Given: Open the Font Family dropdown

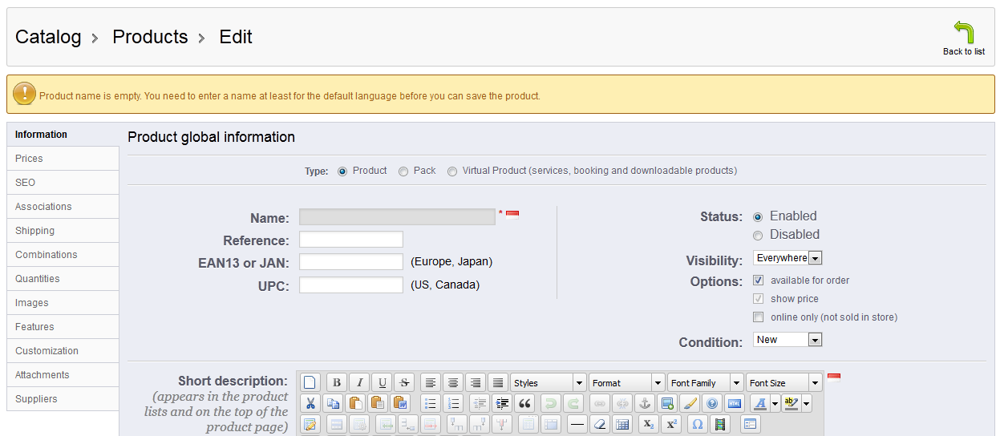Looking at the screenshot, I should 706,383.
